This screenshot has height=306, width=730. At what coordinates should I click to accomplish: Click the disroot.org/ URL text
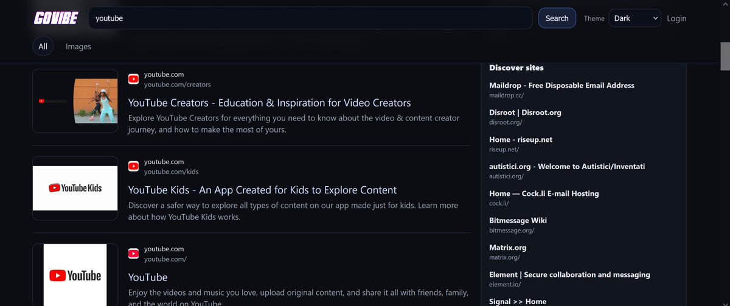click(x=506, y=122)
